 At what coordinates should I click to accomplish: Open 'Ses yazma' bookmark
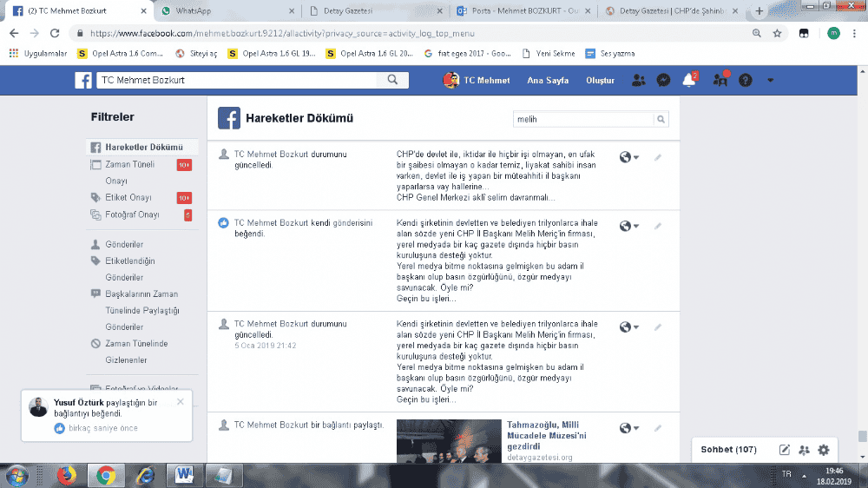click(x=610, y=54)
